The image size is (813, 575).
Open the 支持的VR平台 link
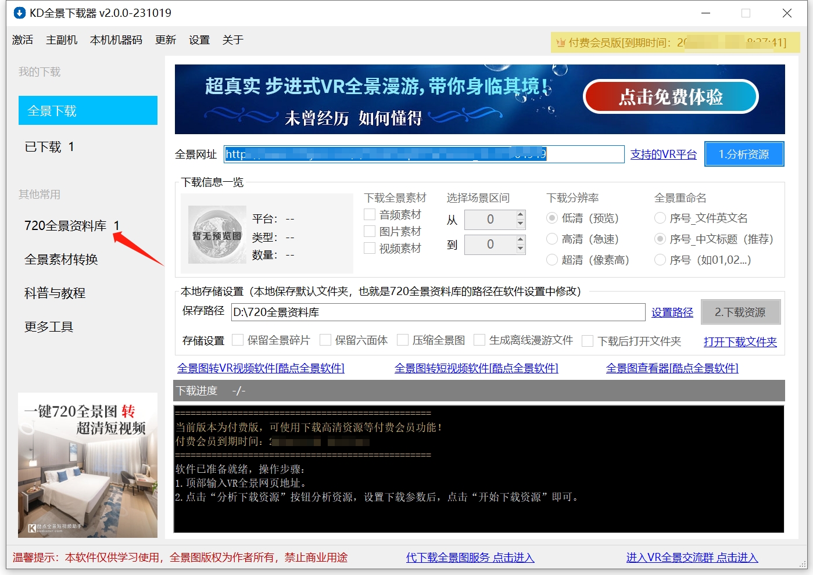664,154
